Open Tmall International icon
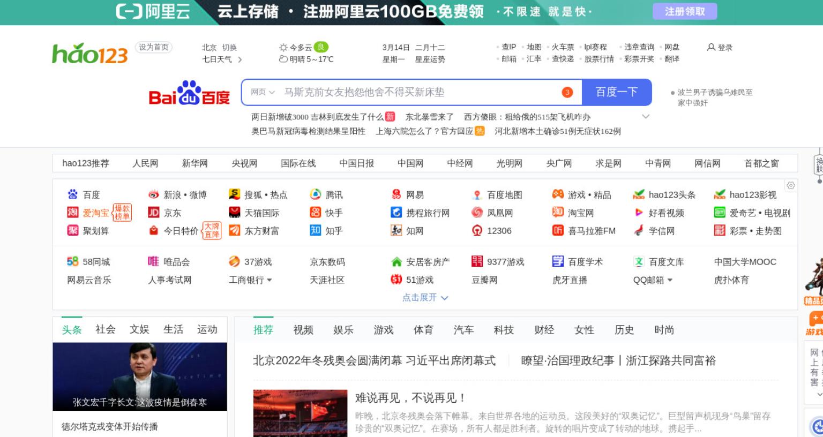This screenshot has height=437, width=823. [x=234, y=213]
